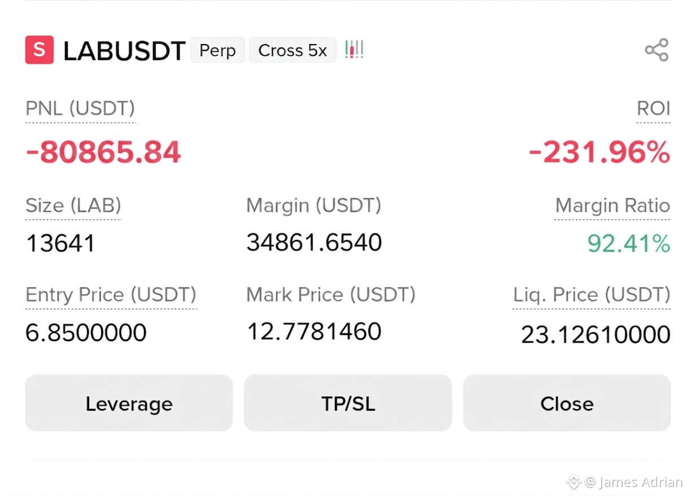This screenshot has height=496, width=687.
Task: Open the Leverage adjustment button
Action: [129, 403]
